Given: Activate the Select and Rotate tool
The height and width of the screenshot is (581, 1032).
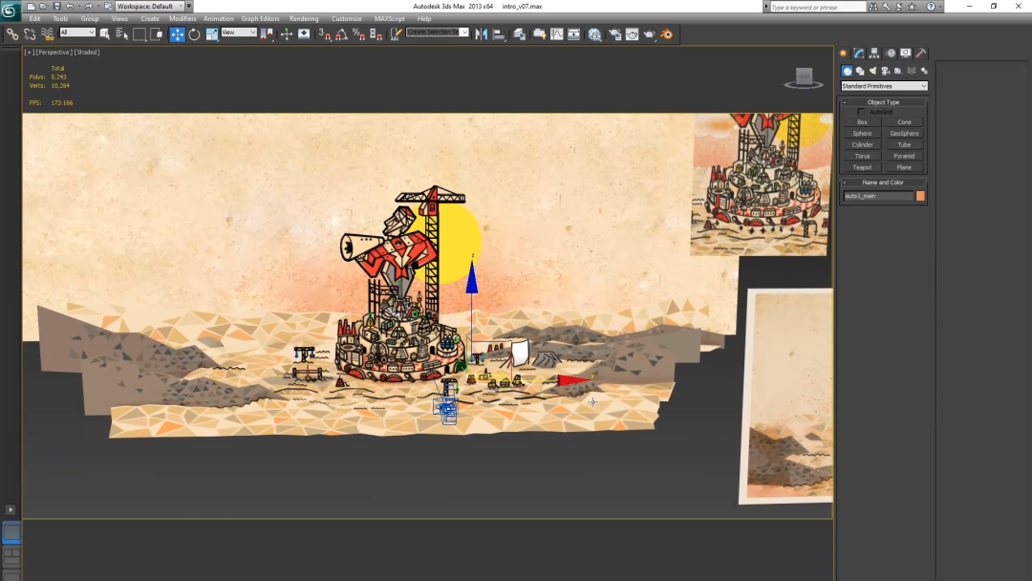Looking at the screenshot, I should pos(194,34).
